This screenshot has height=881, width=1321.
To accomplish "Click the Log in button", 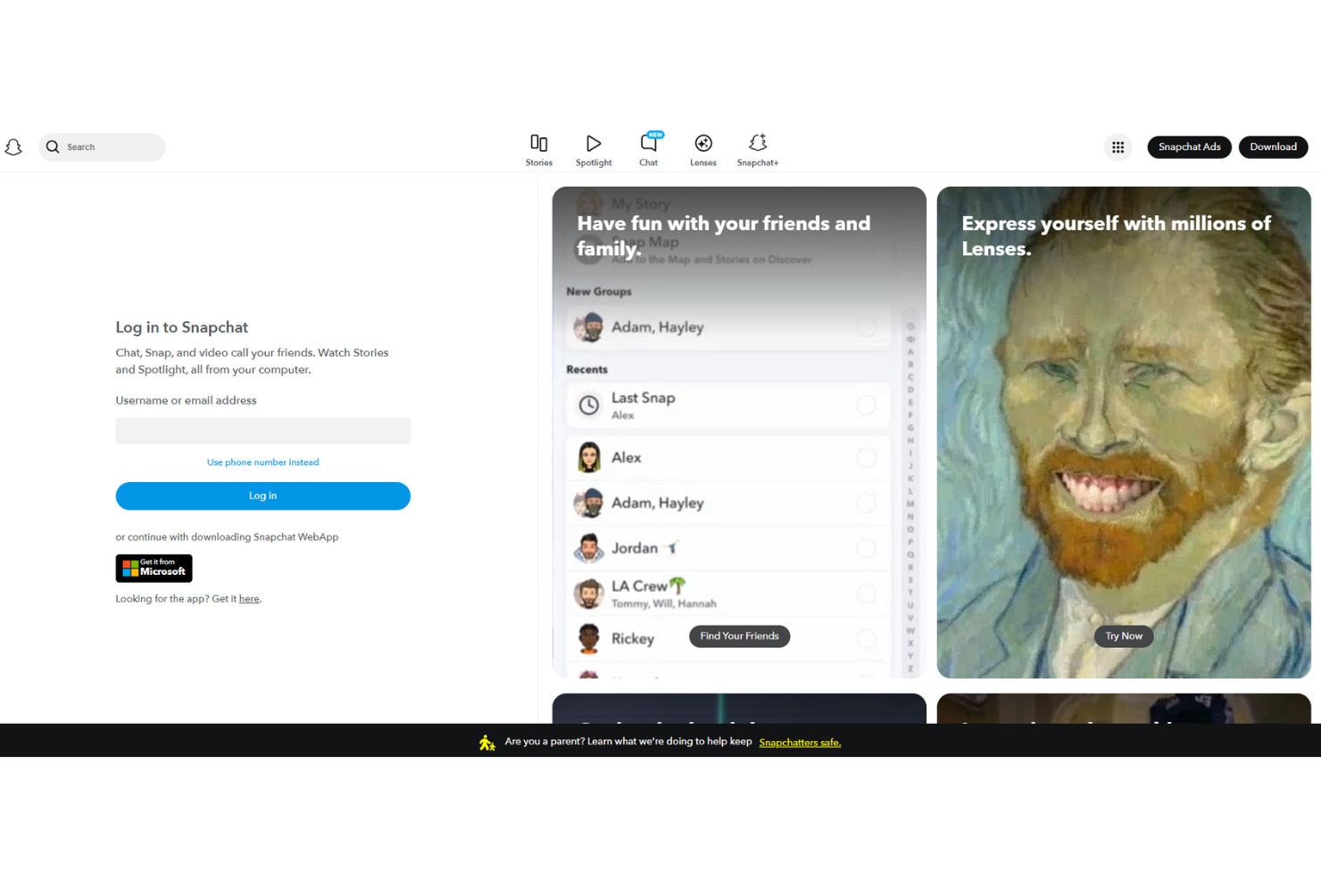I will (262, 495).
